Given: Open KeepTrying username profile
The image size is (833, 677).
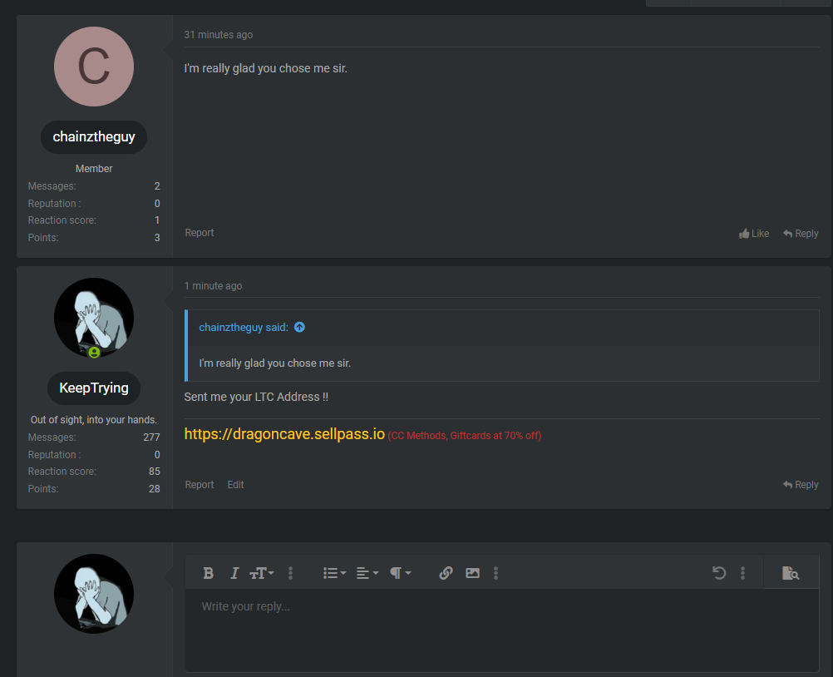Looking at the screenshot, I should click(x=94, y=388).
